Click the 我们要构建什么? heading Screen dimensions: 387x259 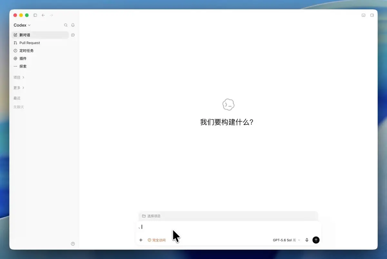[x=227, y=122]
